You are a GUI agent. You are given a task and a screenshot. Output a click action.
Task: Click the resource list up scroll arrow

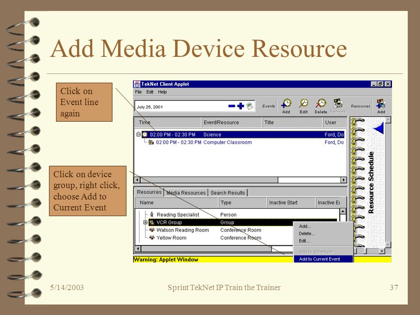click(343, 211)
